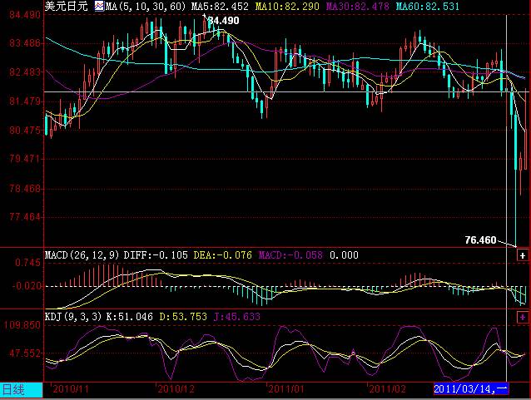Click the MA30:82.478 value
531x400 pixels.
[358, 6]
